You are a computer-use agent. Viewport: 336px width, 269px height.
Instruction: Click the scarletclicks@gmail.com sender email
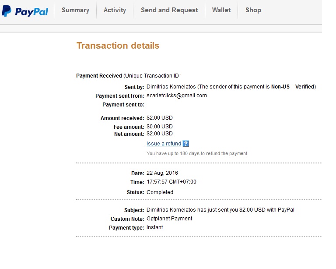177,96
